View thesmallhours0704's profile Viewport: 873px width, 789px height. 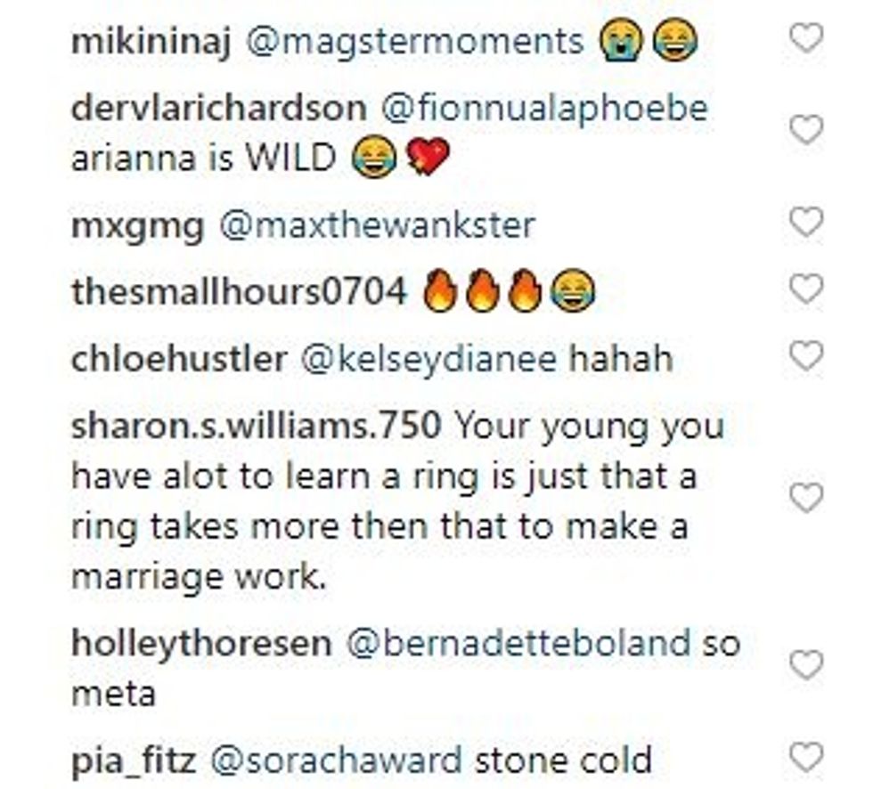[238, 292]
